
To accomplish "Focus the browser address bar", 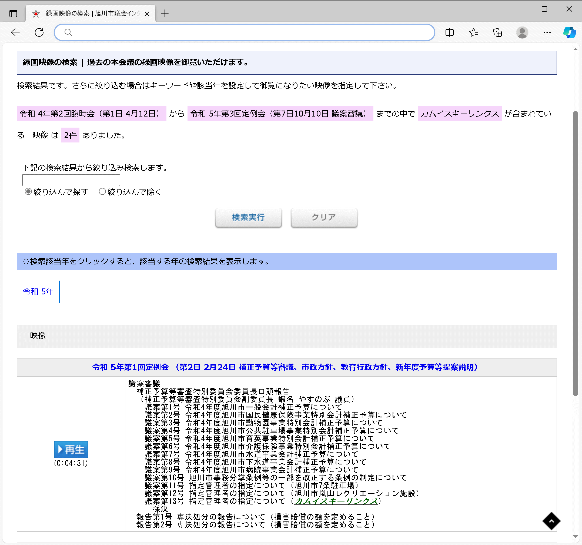I will [245, 32].
